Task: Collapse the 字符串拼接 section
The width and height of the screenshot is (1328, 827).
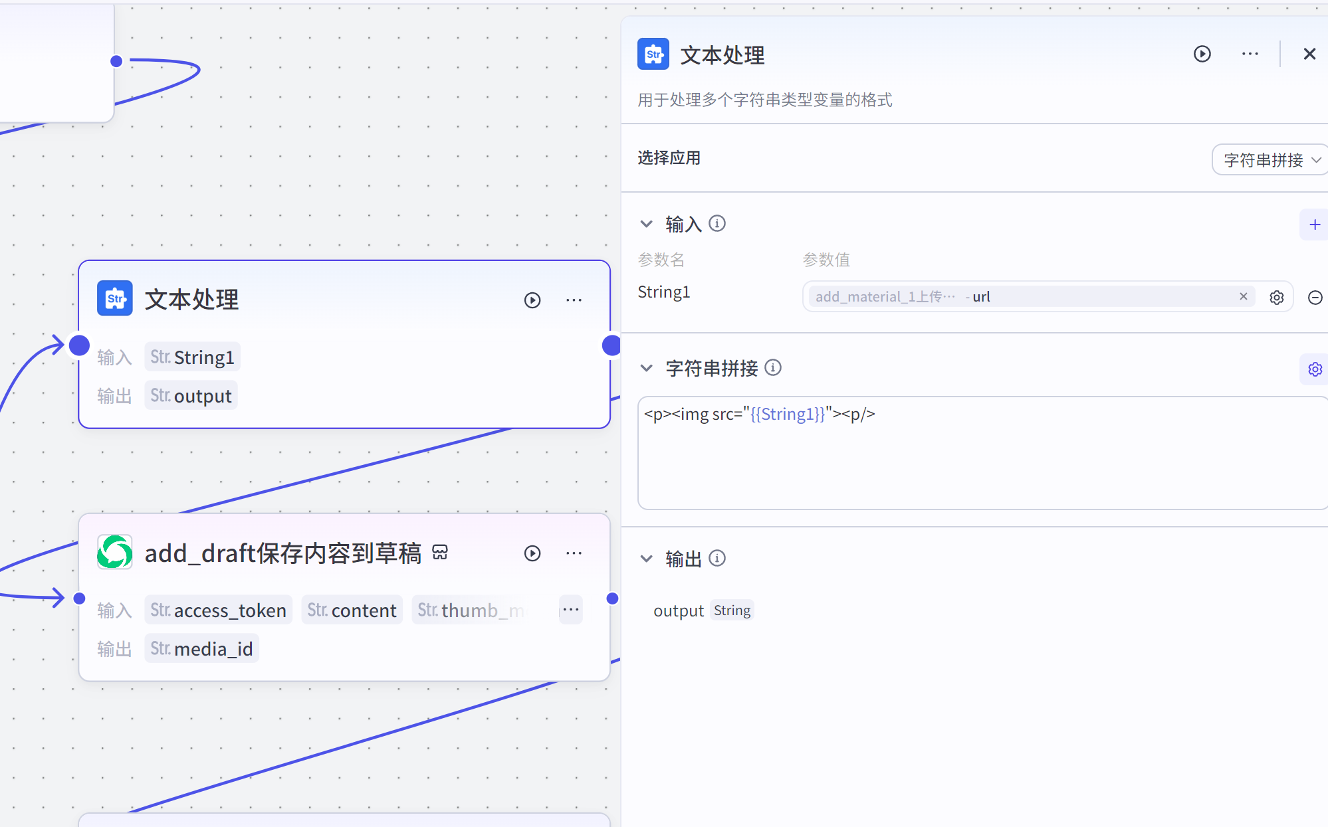Action: [646, 368]
